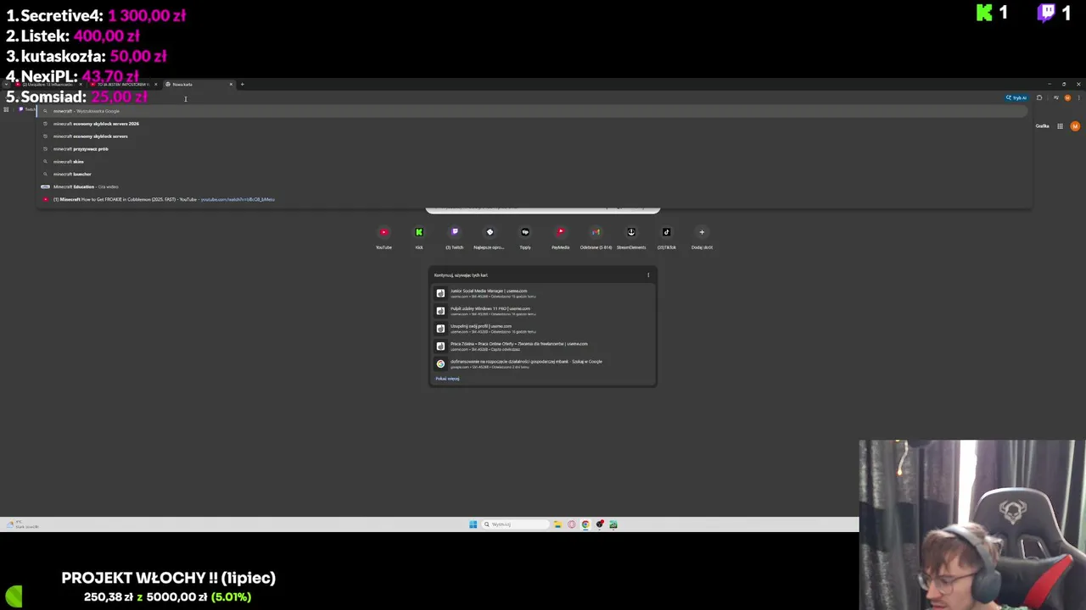Open the three-dot menu of the Kontynuuj card
This screenshot has height=610, width=1086.
(x=648, y=274)
